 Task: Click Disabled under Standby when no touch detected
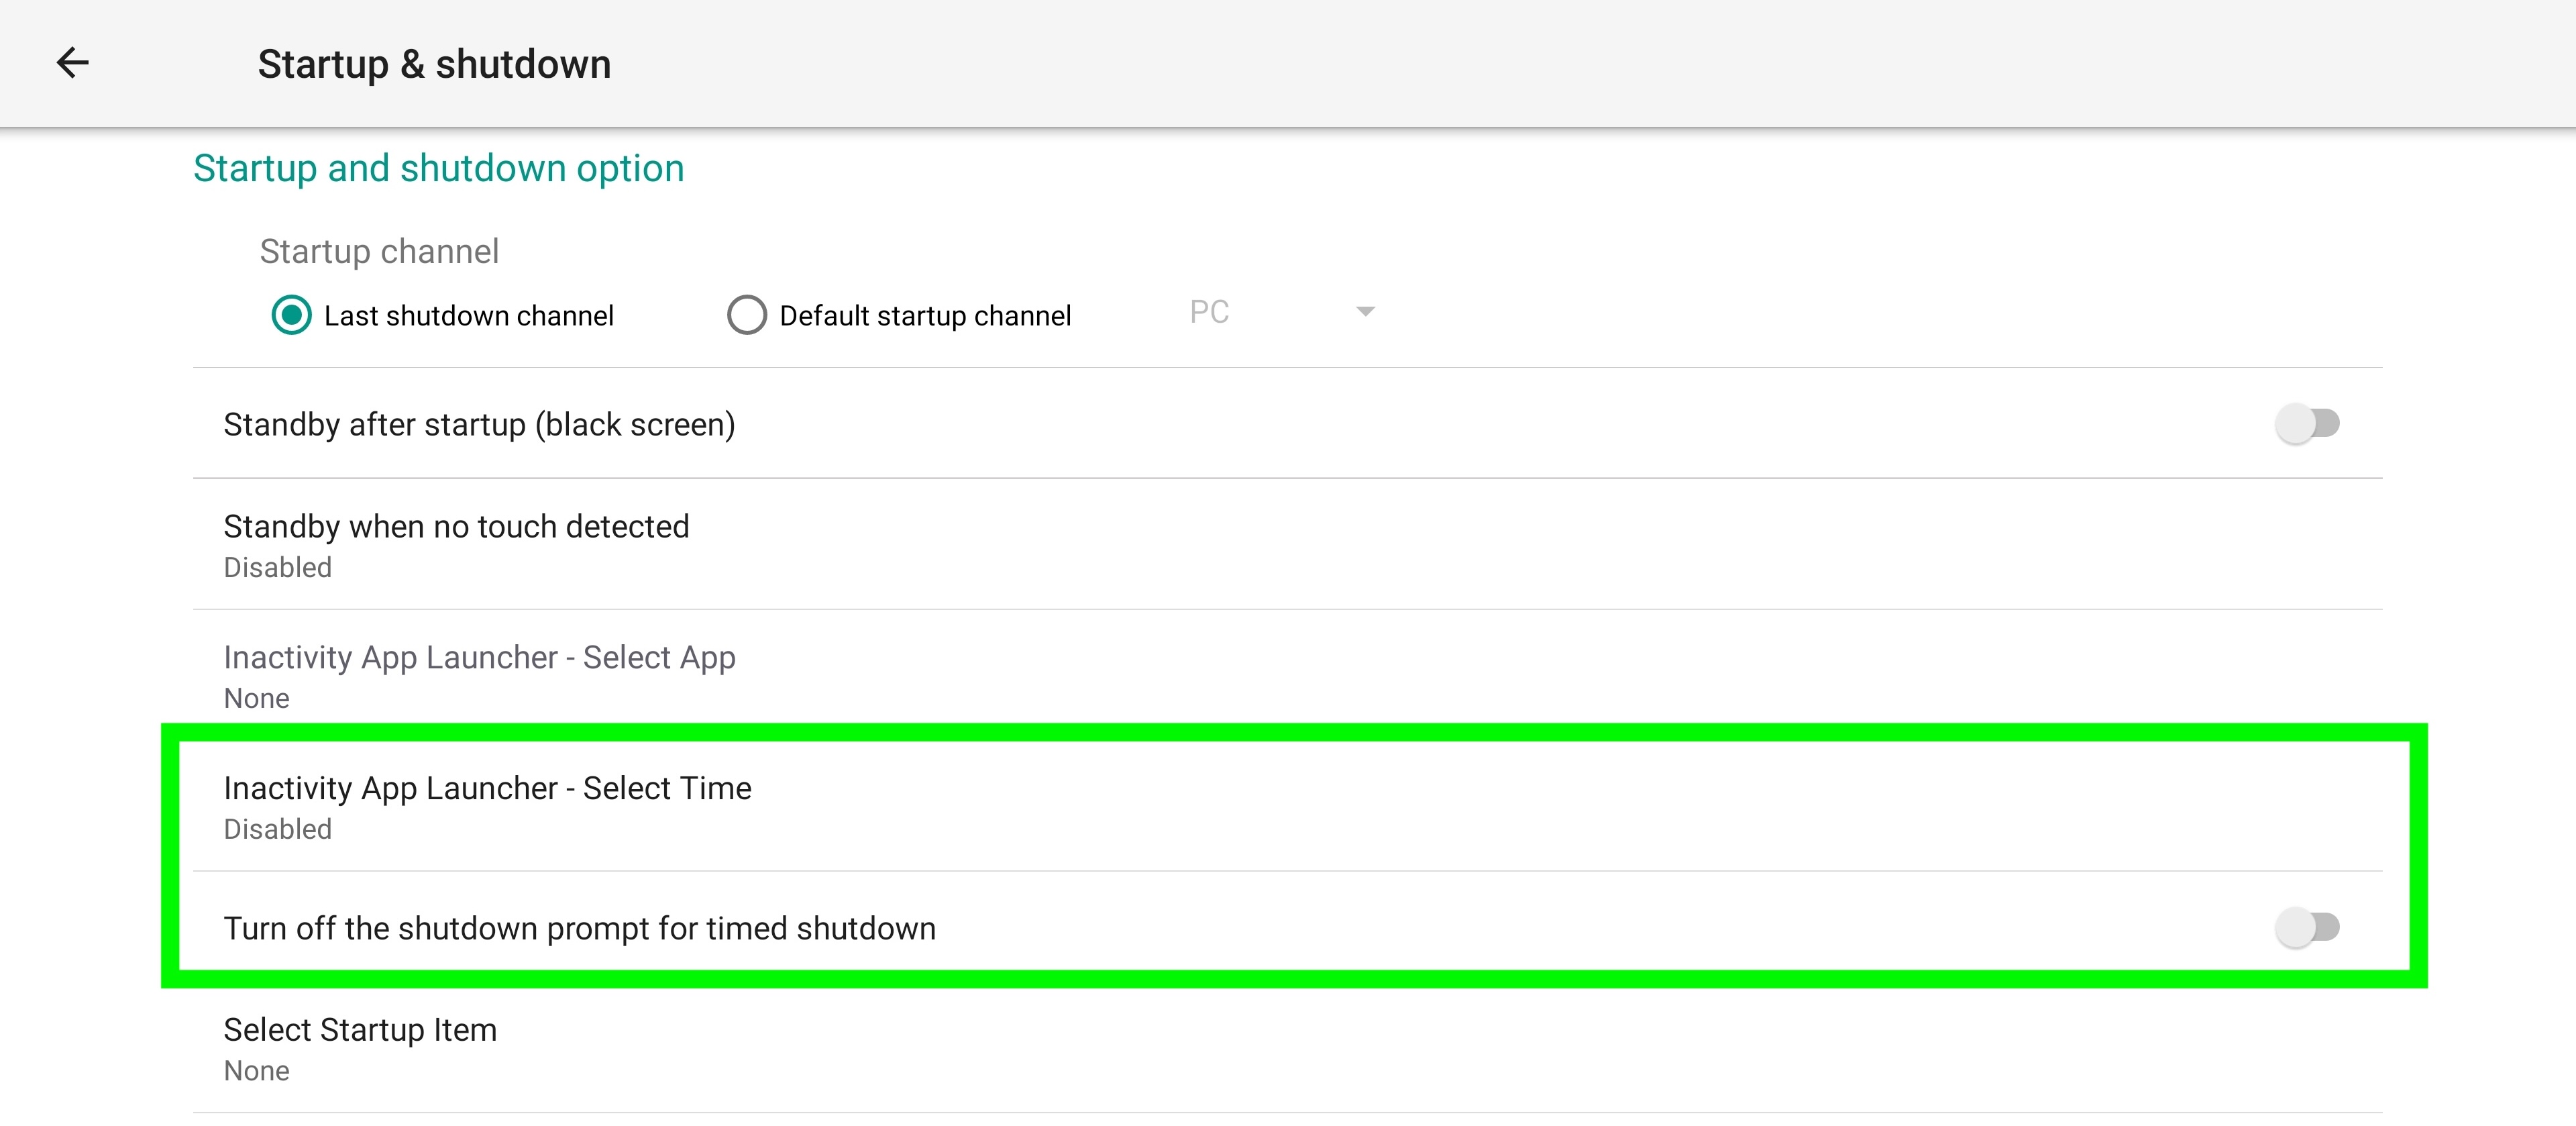pyautogui.click(x=277, y=568)
